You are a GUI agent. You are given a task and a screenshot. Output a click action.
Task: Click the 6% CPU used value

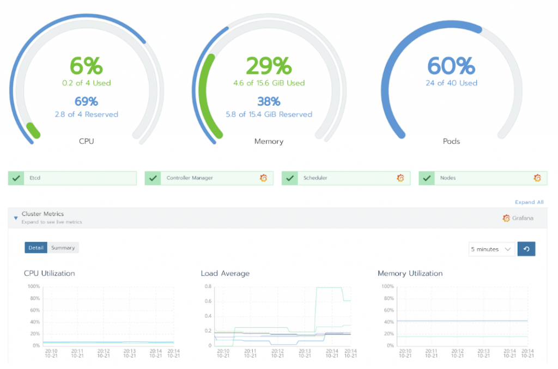click(x=86, y=66)
